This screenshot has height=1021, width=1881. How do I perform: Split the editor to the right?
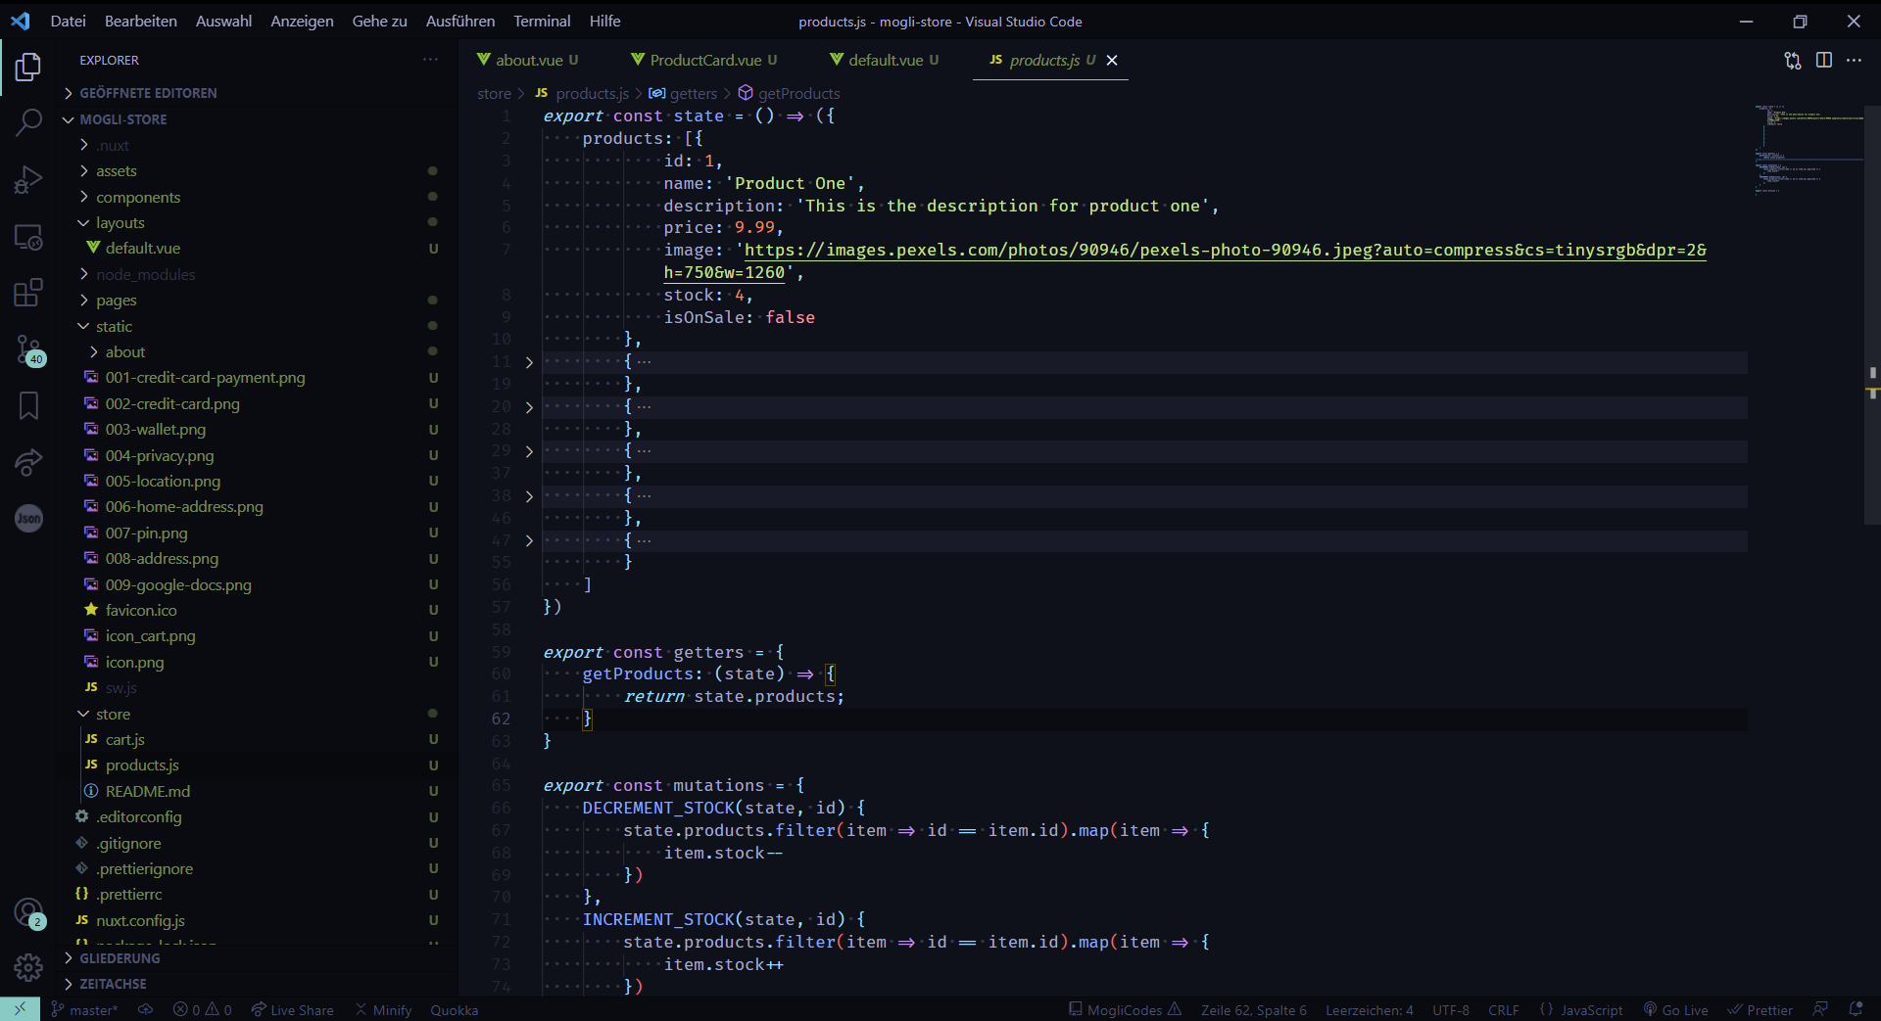1823,60
